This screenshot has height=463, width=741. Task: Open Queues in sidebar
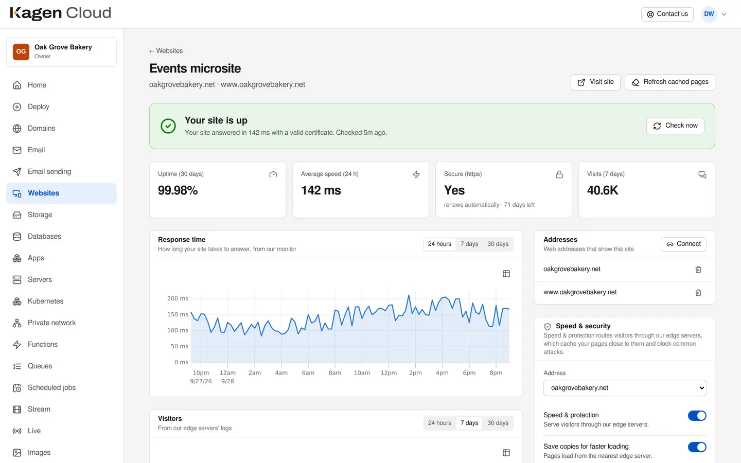[61, 366]
